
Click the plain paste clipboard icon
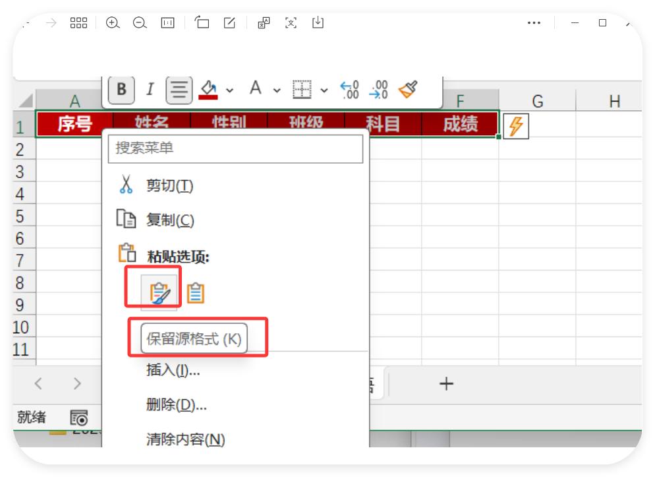tap(196, 293)
